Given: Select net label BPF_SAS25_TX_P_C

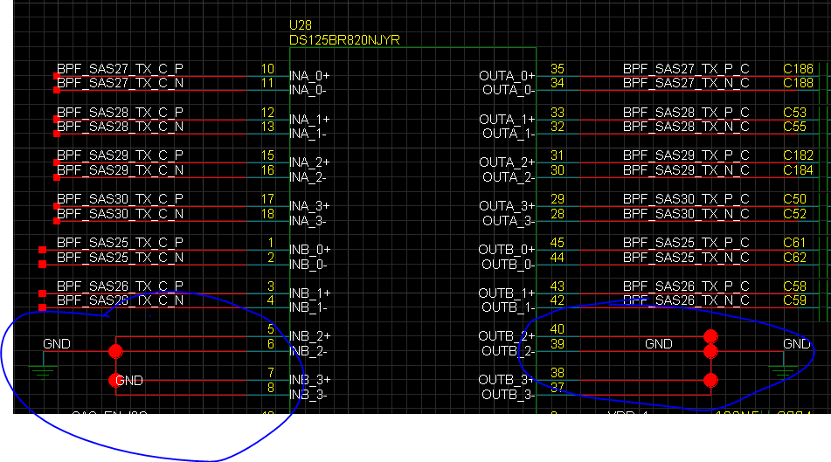Looking at the screenshot, I should click(686, 243).
